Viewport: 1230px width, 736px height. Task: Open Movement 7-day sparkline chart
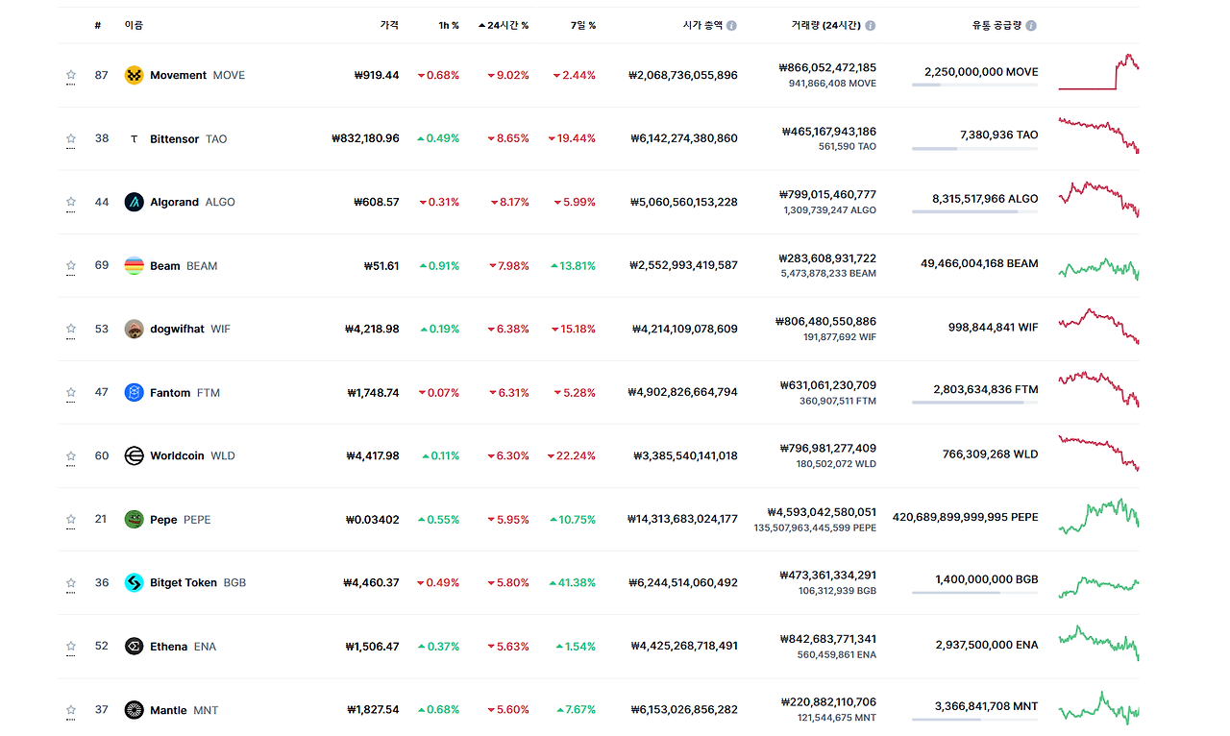click(x=1098, y=73)
